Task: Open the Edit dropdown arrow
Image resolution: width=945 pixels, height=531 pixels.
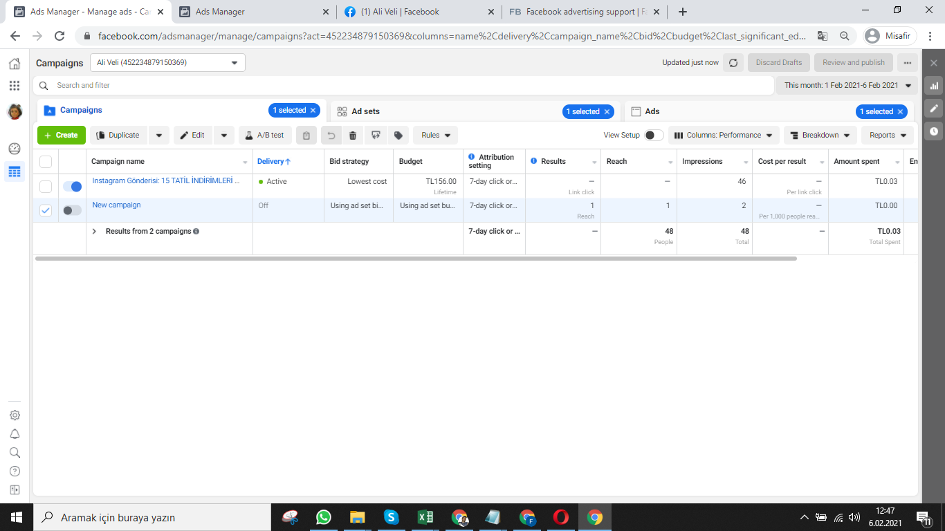Action: click(223, 136)
